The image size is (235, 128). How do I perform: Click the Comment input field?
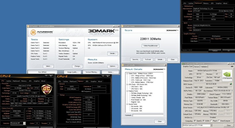point(148,115)
